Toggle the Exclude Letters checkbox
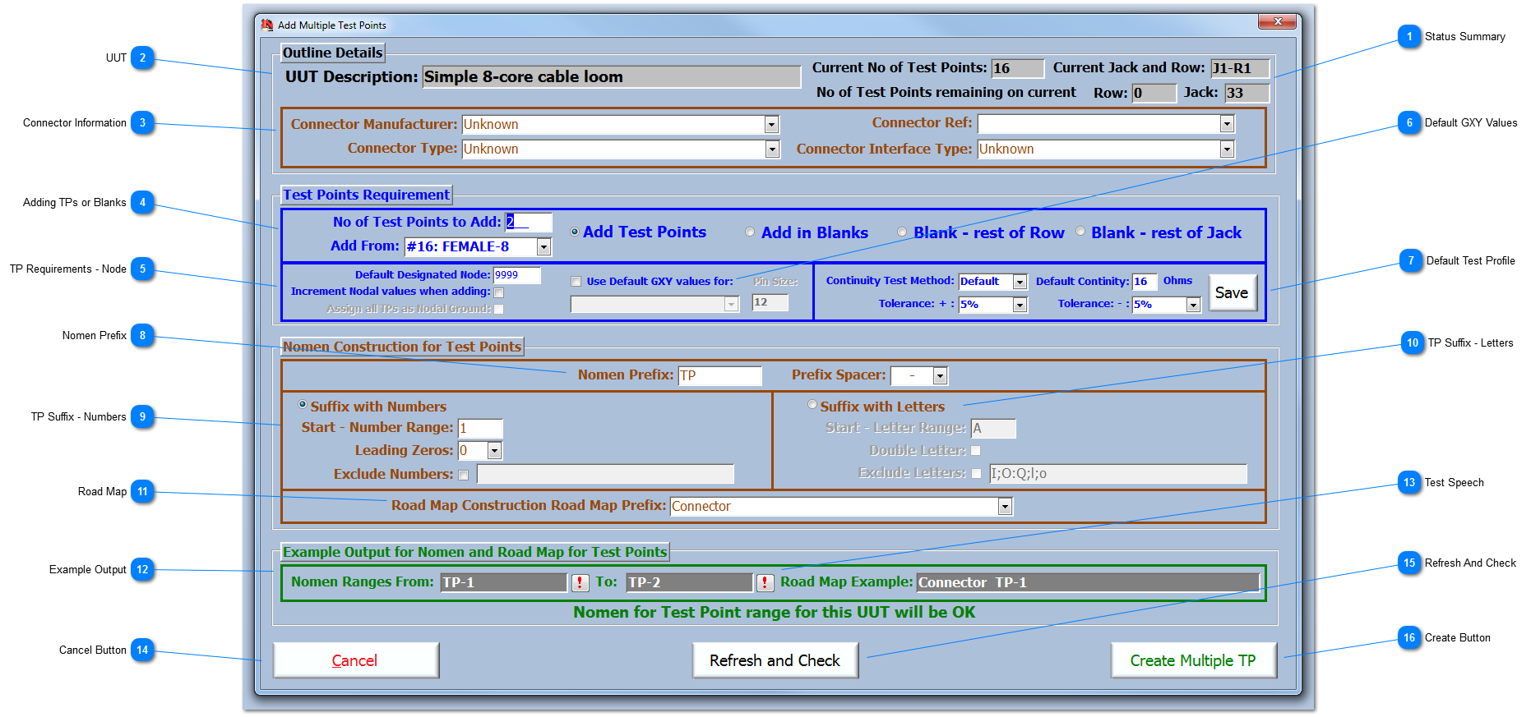Viewport: 1531px width, 717px height. pyautogui.click(x=976, y=474)
